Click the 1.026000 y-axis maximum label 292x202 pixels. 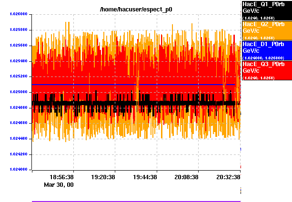(x=17, y=15)
